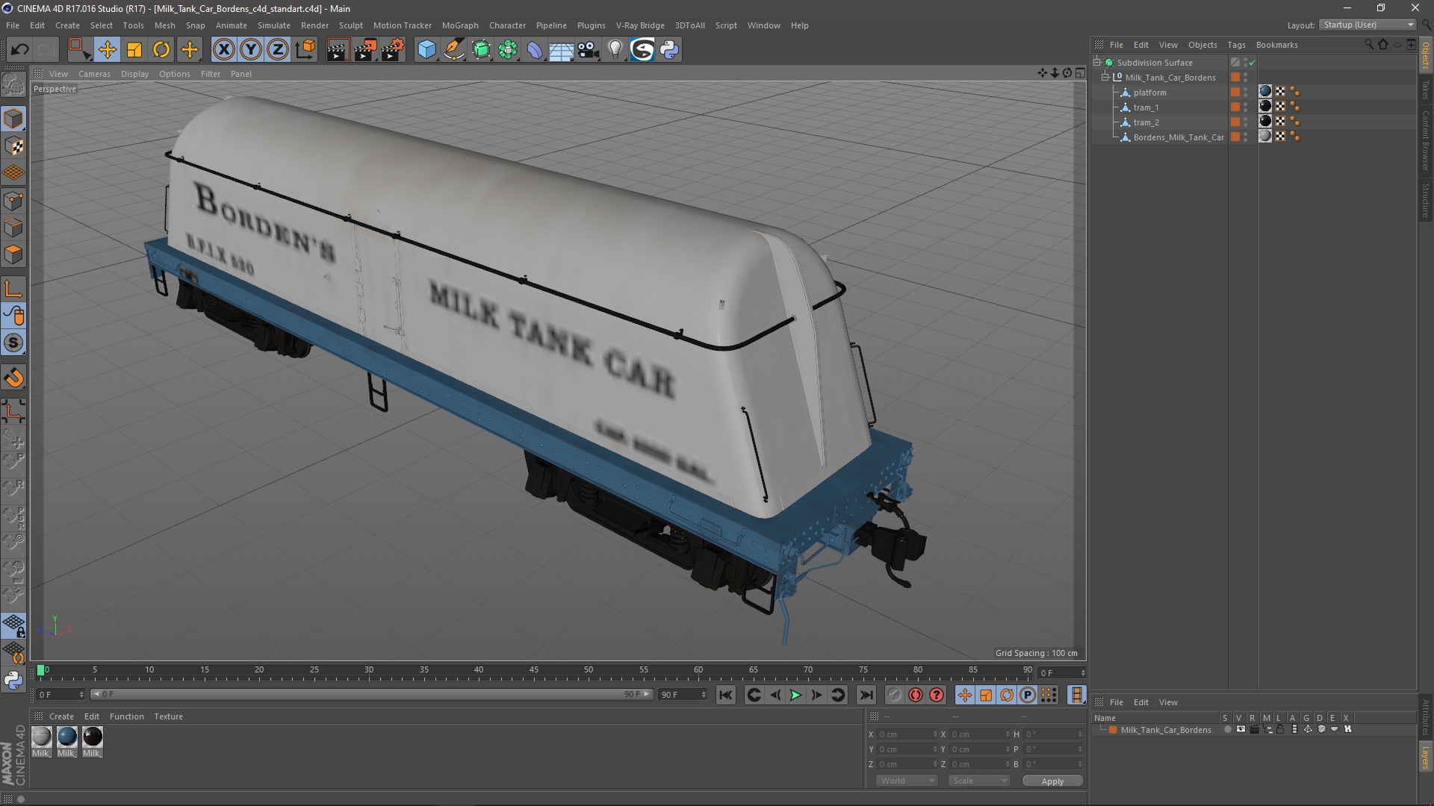Open the Scale mode dropdown
Screen dimensions: 1434x806
tap(979, 781)
